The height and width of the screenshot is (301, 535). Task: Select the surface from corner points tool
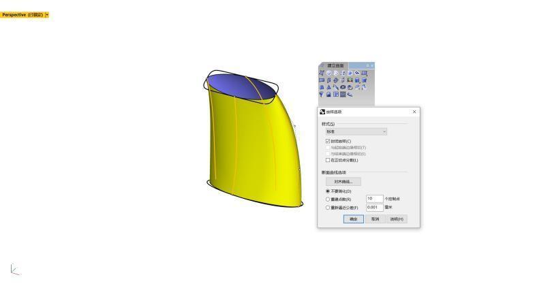[322, 73]
